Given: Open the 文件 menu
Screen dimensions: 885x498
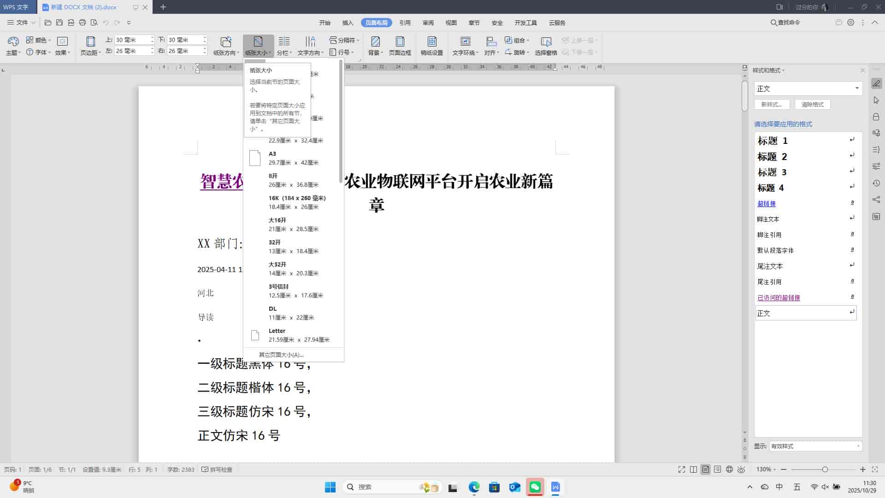Looking at the screenshot, I should (x=22, y=22).
